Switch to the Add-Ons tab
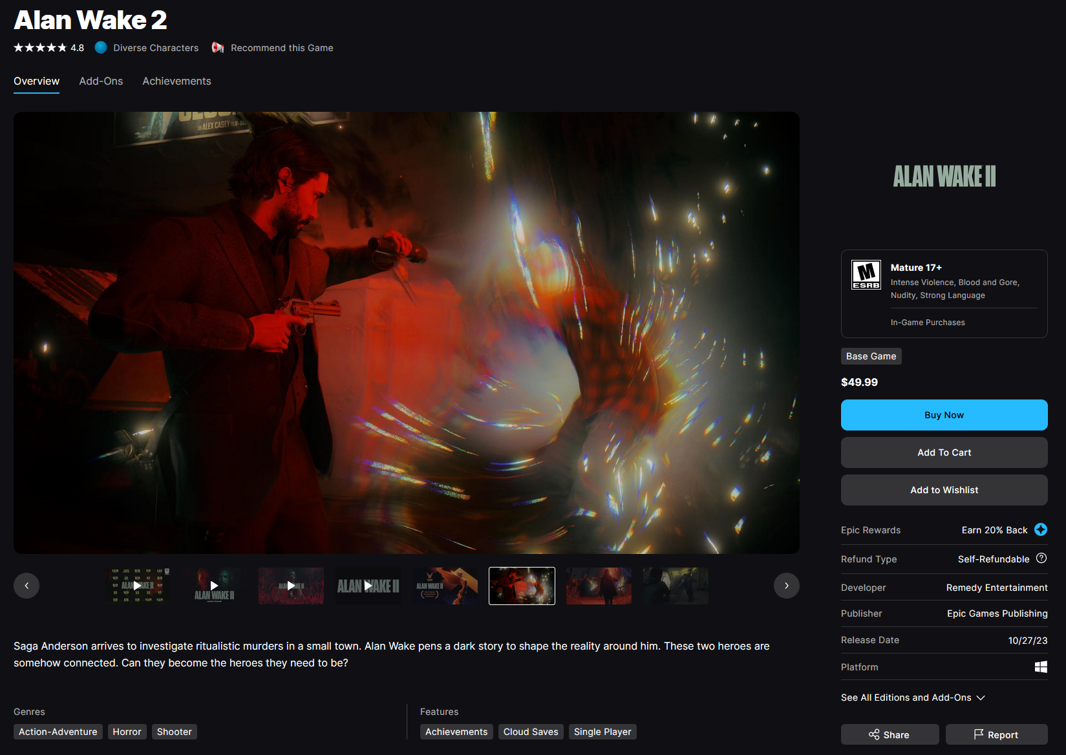 pos(101,81)
